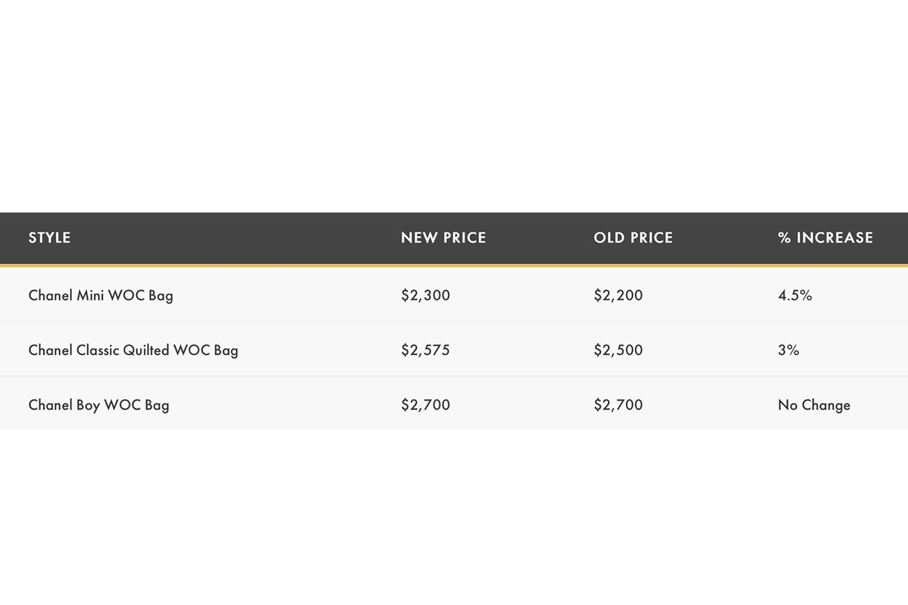This screenshot has width=908, height=605.
Task: Click the NEW PRICE column header
Action: 443,238
